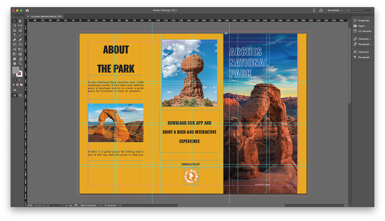
Task: Click the Swap Fill and Stroke arrow
Action: point(22,68)
